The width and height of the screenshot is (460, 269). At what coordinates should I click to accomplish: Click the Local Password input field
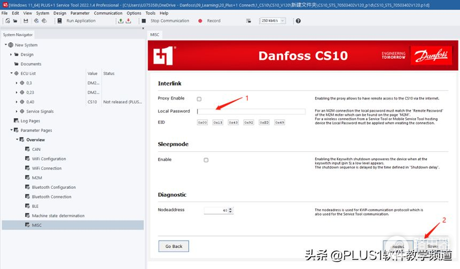point(251,112)
